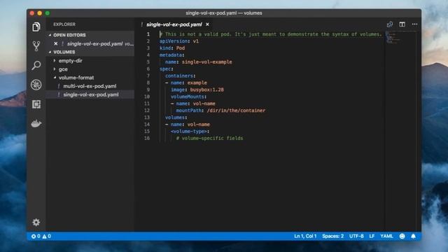Open the Extensions view
The height and width of the screenshot is (252, 448).
[36, 104]
